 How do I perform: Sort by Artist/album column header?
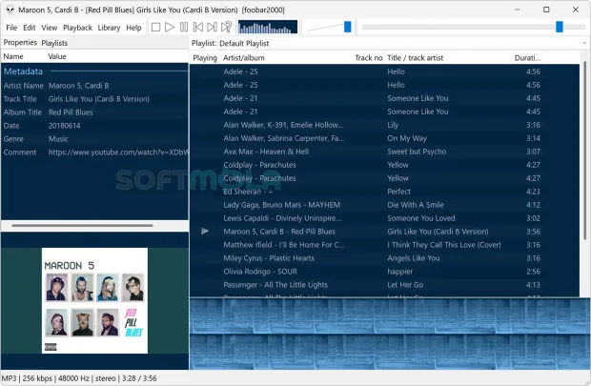[287, 58]
